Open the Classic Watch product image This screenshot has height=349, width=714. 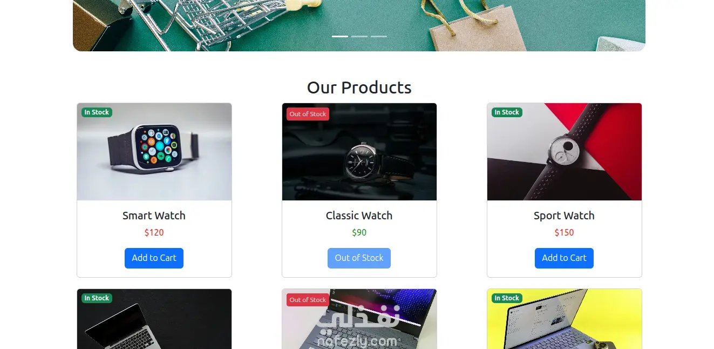[359, 152]
